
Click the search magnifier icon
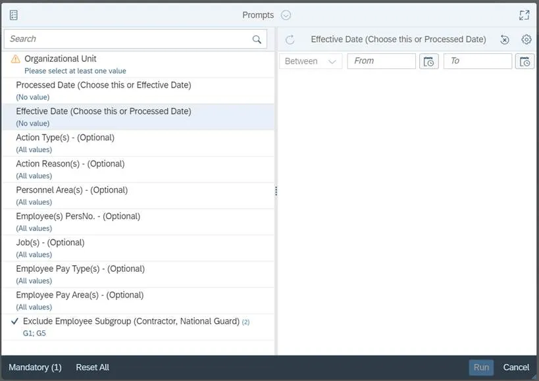(x=257, y=39)
